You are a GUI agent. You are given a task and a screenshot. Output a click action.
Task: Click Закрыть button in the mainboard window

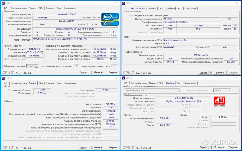click(233, 72)
